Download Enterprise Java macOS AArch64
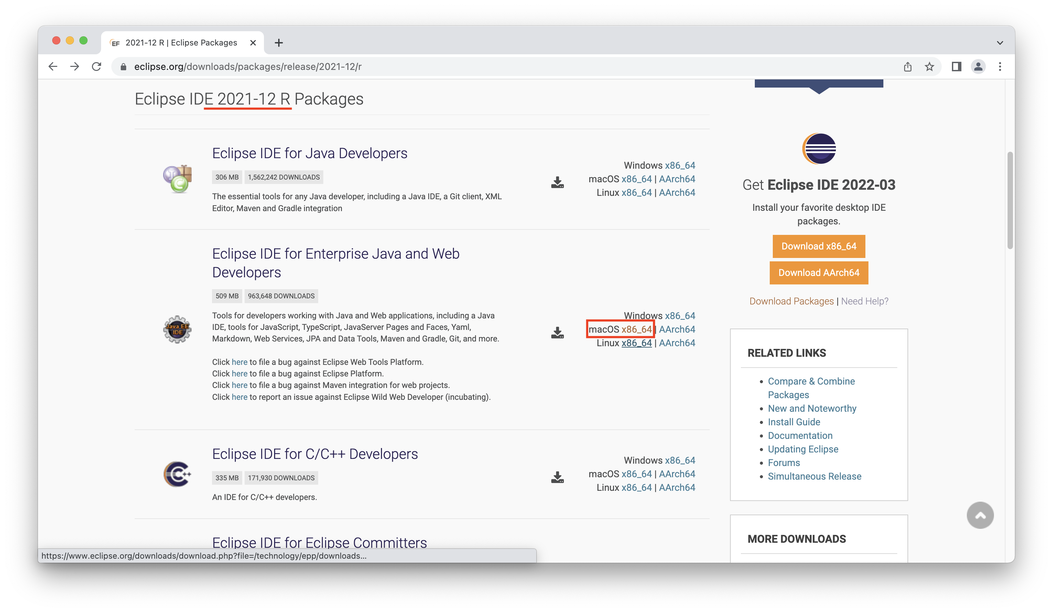The width and height of the screenshot is (1053, 613). pyautogui.click(x=677, y=329)
